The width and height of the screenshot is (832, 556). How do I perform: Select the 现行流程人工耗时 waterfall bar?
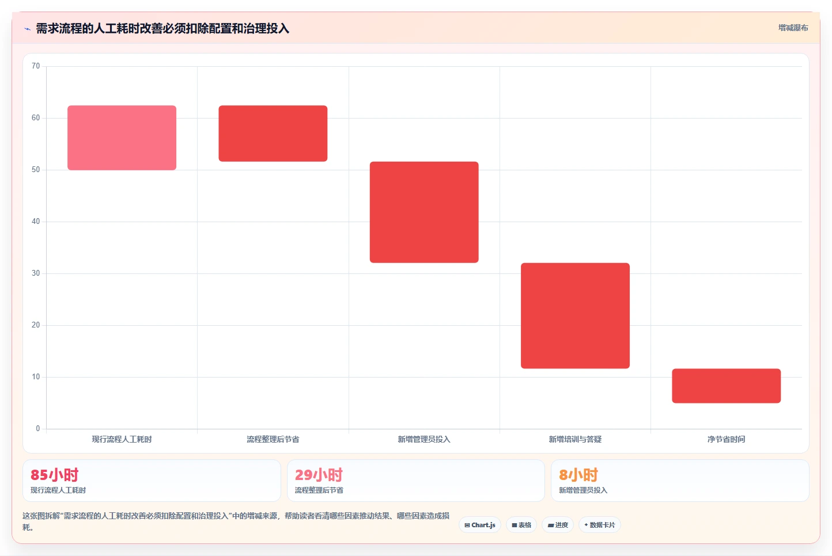point(122,138)
